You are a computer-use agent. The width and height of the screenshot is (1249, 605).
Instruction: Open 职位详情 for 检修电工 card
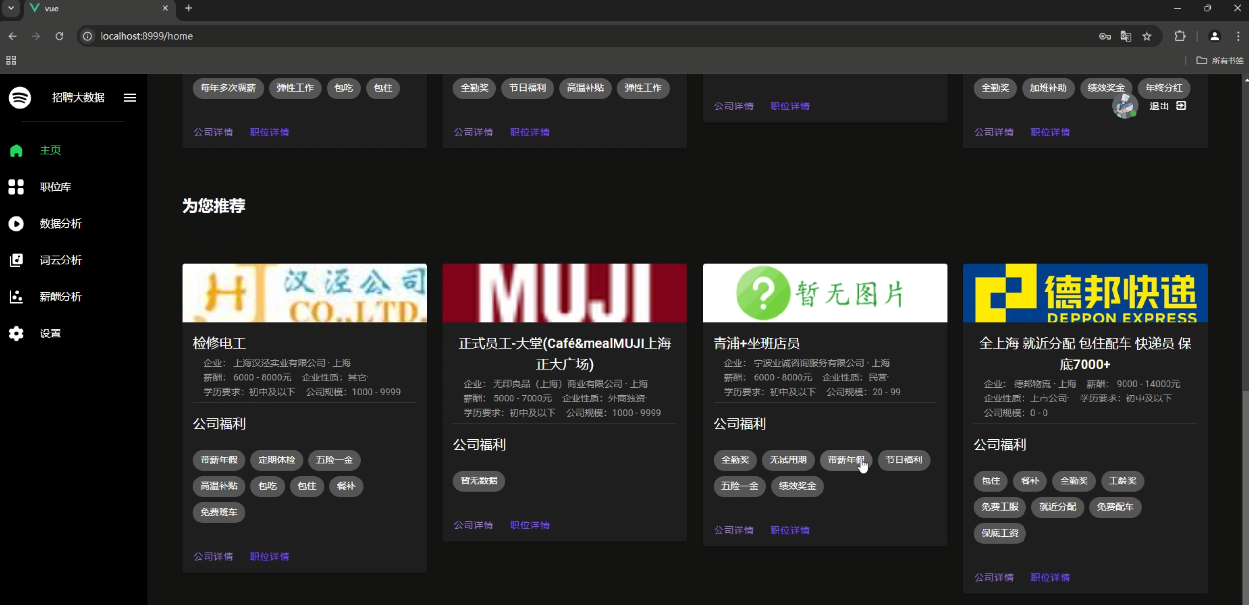(x=269, y=556)
